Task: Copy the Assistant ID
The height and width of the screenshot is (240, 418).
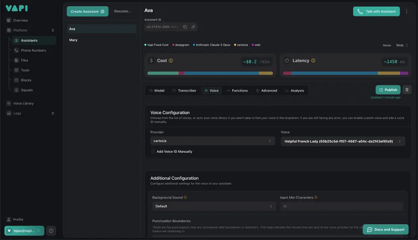Action: (185, 27)
